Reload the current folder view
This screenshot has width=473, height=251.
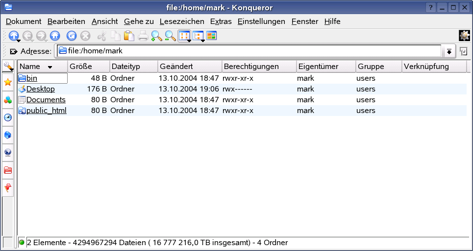pyautogui.click(x=72, y=36)
